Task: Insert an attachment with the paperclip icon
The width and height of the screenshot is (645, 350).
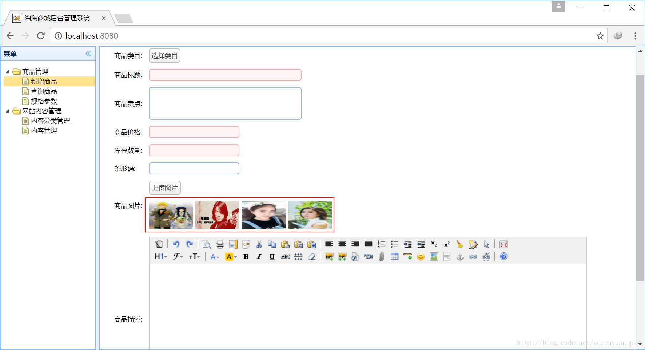Action: 382,257
